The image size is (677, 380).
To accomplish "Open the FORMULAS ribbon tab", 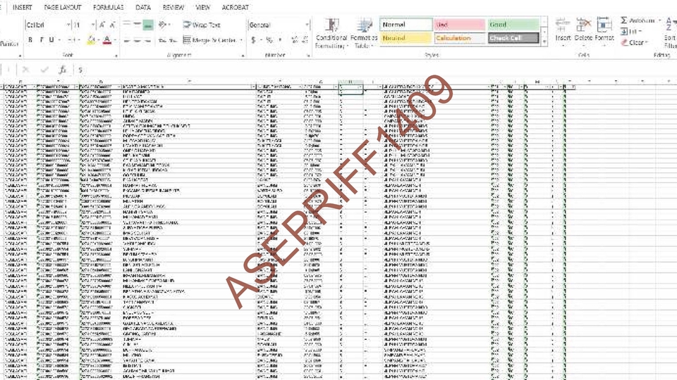I will tap(108, 7).
